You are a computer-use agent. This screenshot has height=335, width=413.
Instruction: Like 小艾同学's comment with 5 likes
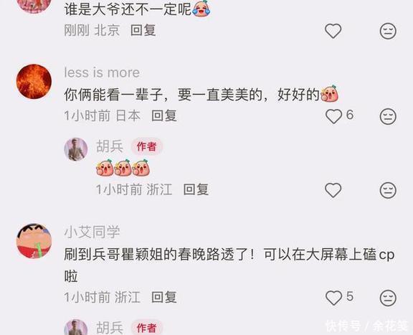pyautogui.click(x=333, y=298)
